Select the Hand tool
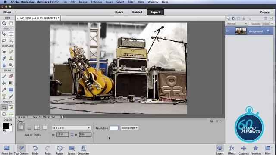Viewport: 276px width, 155px height. tap(11, 23)
